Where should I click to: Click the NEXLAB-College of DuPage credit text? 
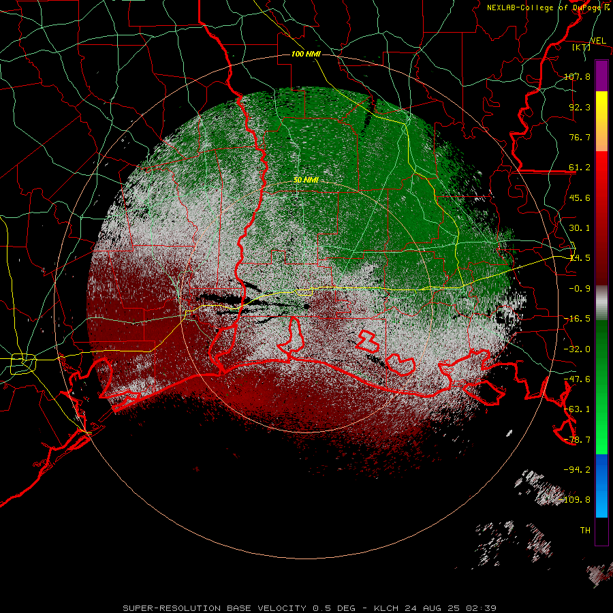548,7
